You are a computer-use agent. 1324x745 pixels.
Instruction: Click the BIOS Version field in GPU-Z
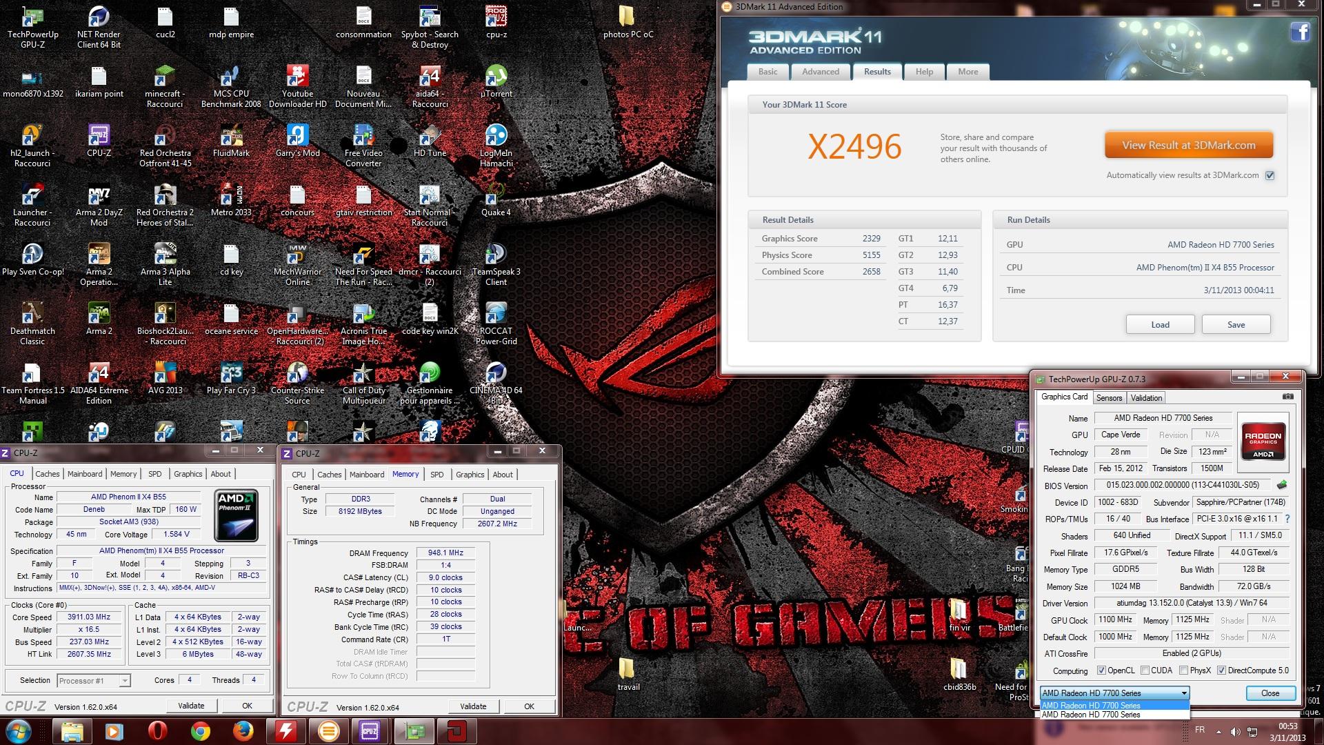[x=1183, y=485]
